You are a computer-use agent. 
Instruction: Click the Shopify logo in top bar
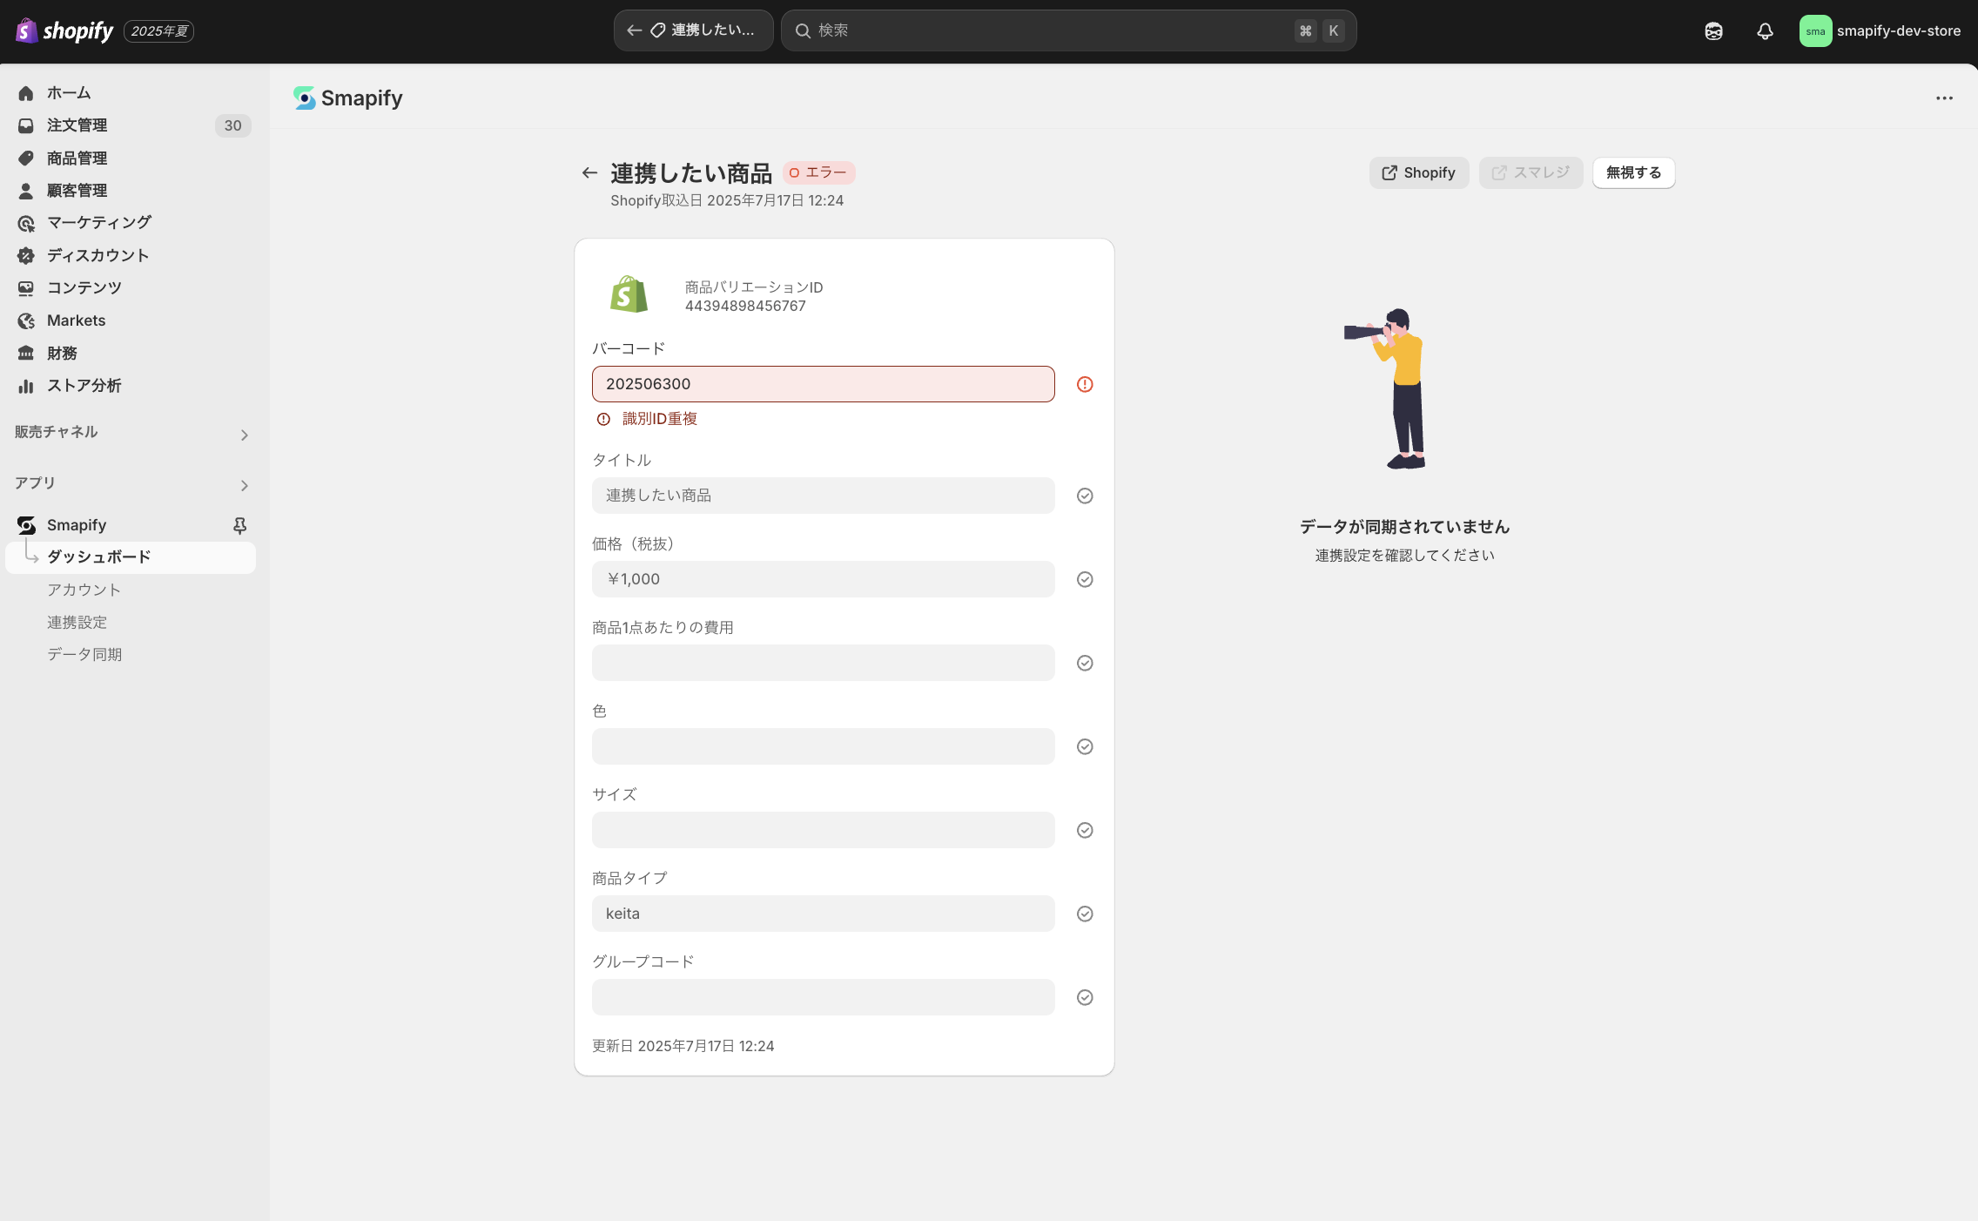tap(64, 31)
